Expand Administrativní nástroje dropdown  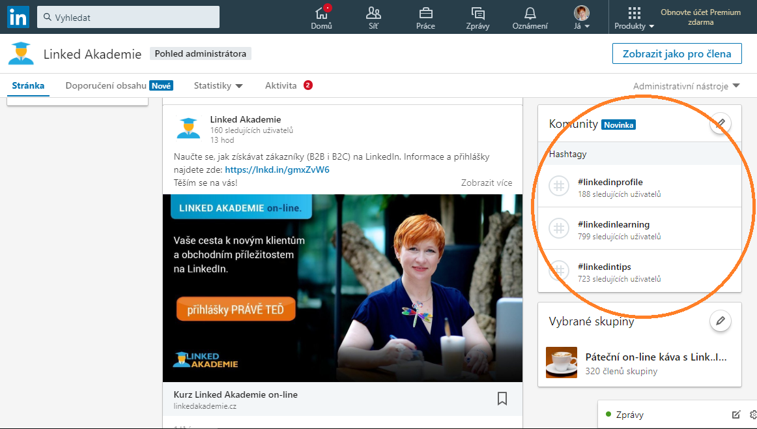tap(687, 86)
